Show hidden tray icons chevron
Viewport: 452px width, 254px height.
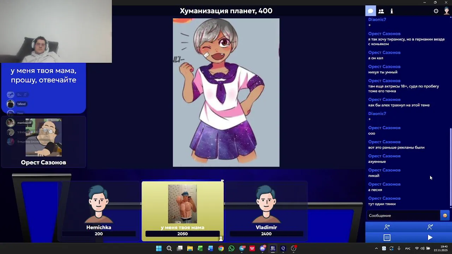pyautogui.click(x=376, y=248)
